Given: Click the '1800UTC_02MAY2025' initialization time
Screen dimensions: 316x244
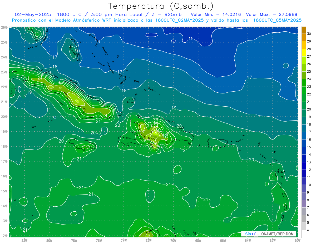Looking at the screenshot, I should (179, 20).
